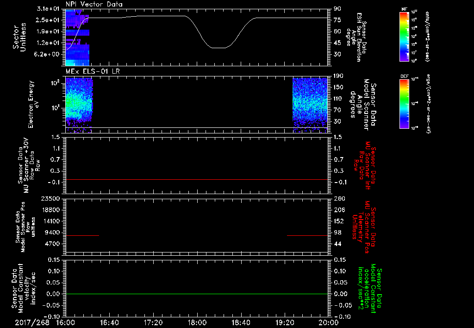Click the "98" telemetry axis tick
The image size is (474, 328).
coord(337,233)
